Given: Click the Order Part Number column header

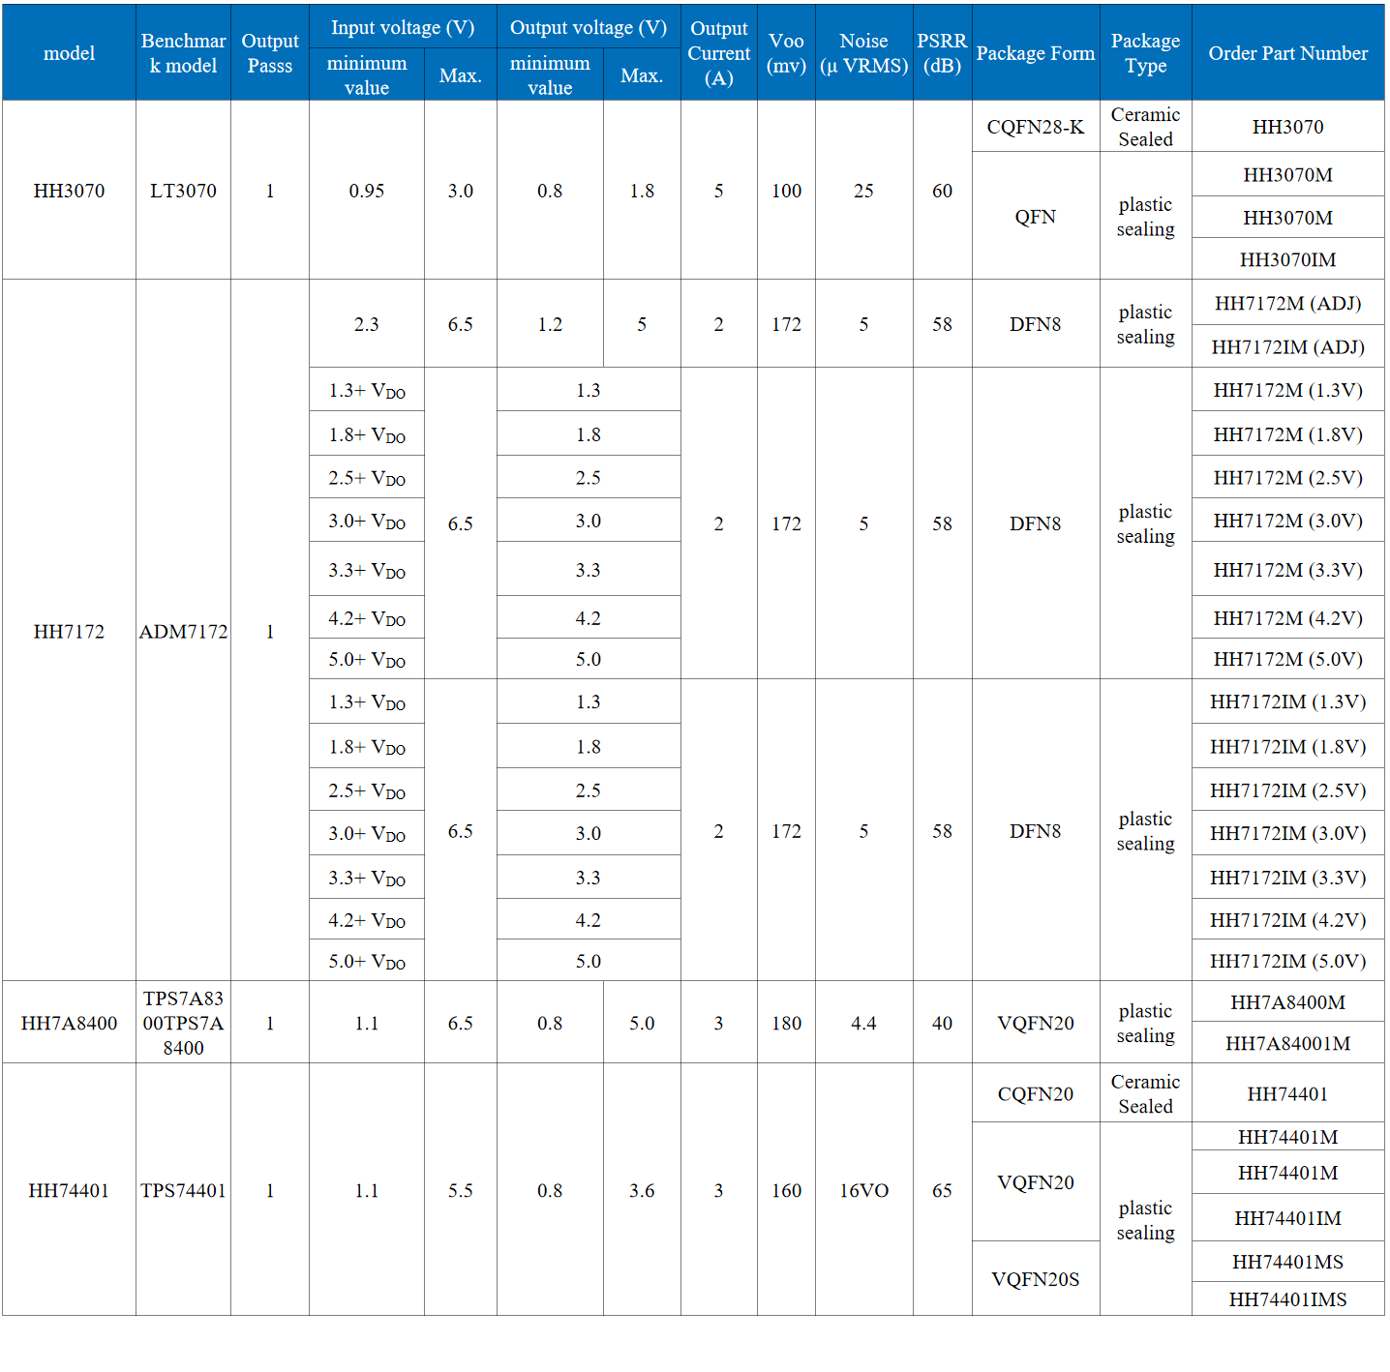Looking at the screenshot, I should 1287,53.
